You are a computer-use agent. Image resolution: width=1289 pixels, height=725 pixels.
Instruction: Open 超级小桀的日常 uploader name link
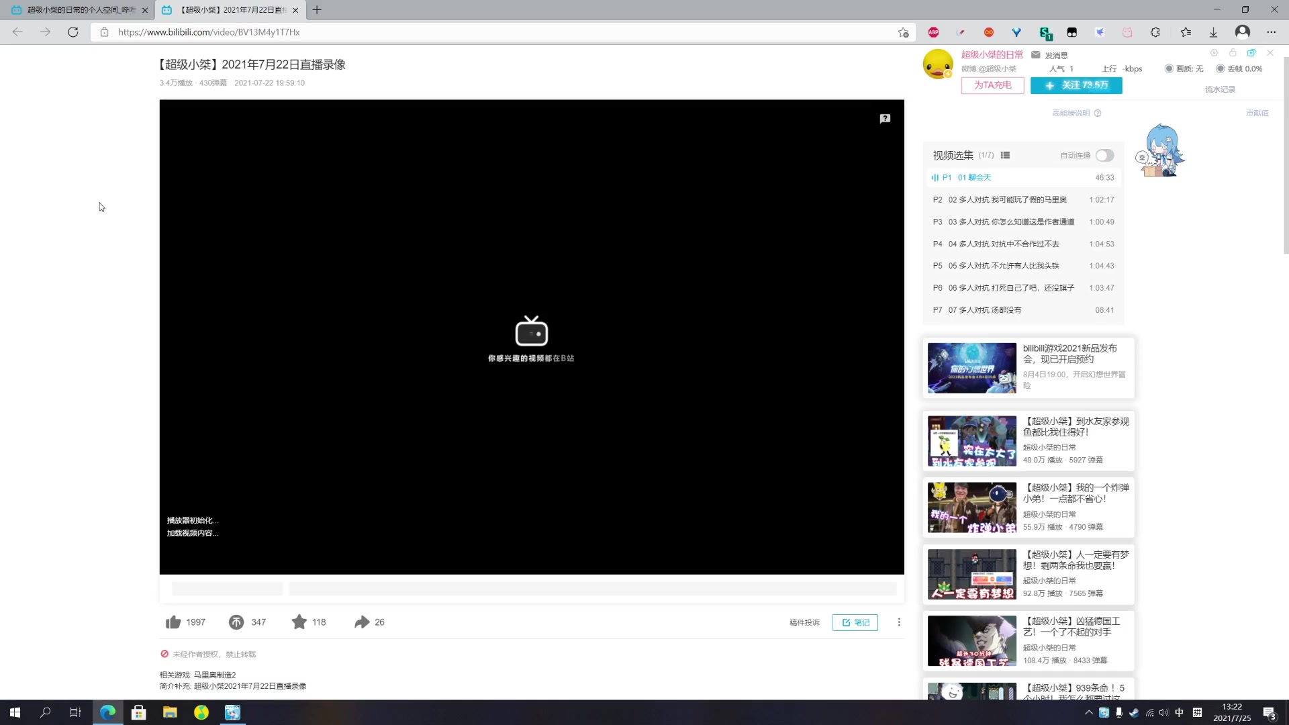(x=992, y=55)
